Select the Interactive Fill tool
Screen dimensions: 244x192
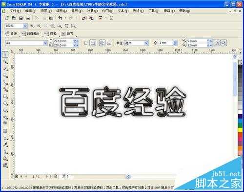[x=5, y=165]
